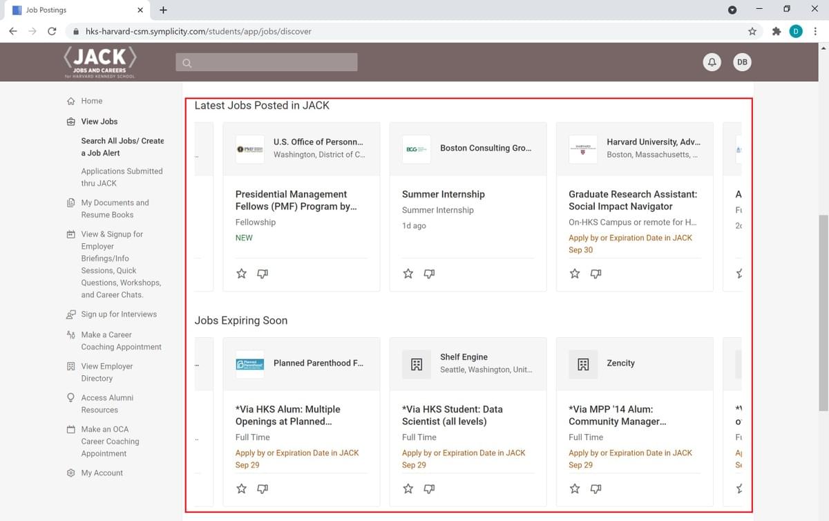Image resolution: width=829 pixels, height=521 pixels.
Task: Open the Chrome profile avatar D
Action: tap(796, 31)
